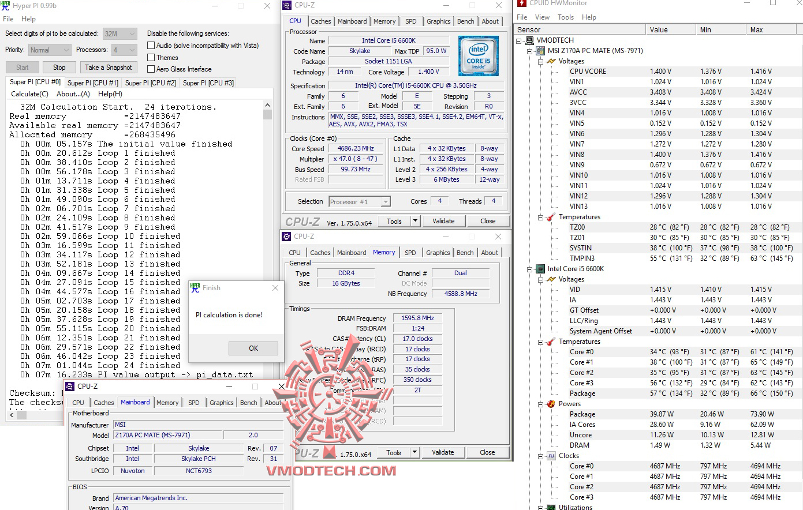The image size is (803, 510).
Task: Close the Finish dialog with X
Action: click(x=275, y=288)
